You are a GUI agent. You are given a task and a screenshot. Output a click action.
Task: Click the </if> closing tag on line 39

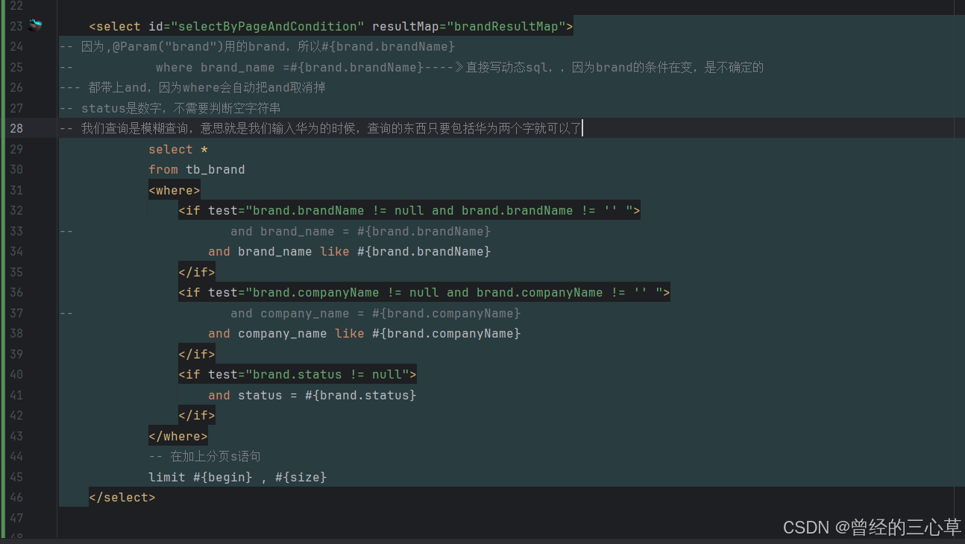[x=197, y=355]
